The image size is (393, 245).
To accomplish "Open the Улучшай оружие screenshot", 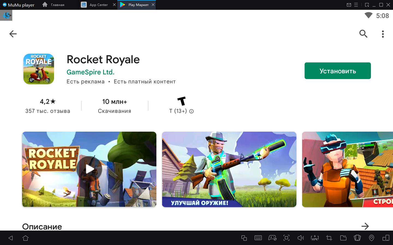I will pyautogui.click(x=229, y=169).
